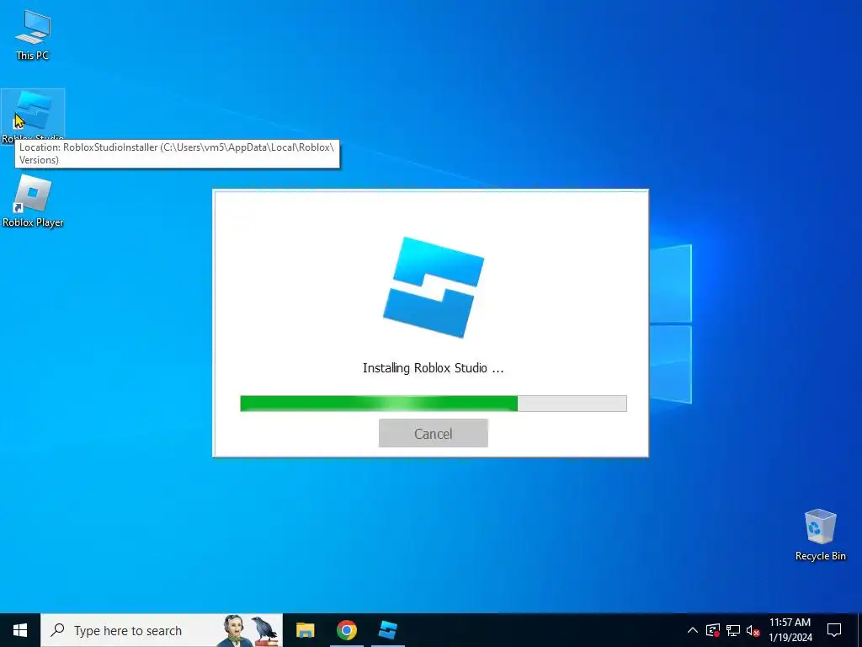862x647 pixels.
Task: Open the muted volume tray icon
Action: (753, 630)
